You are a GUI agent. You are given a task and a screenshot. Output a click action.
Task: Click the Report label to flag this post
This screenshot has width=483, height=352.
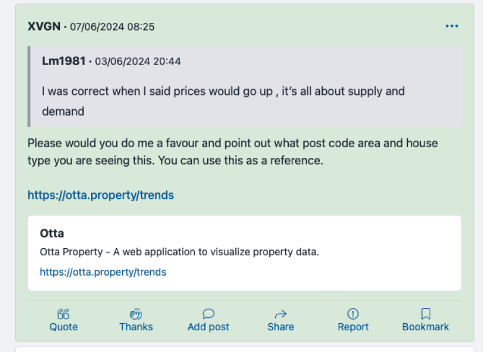pos(353,327)
